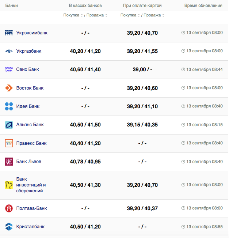Click the Альянс Банк logo icon
The image size is (229, 238).
coord(9,125)
